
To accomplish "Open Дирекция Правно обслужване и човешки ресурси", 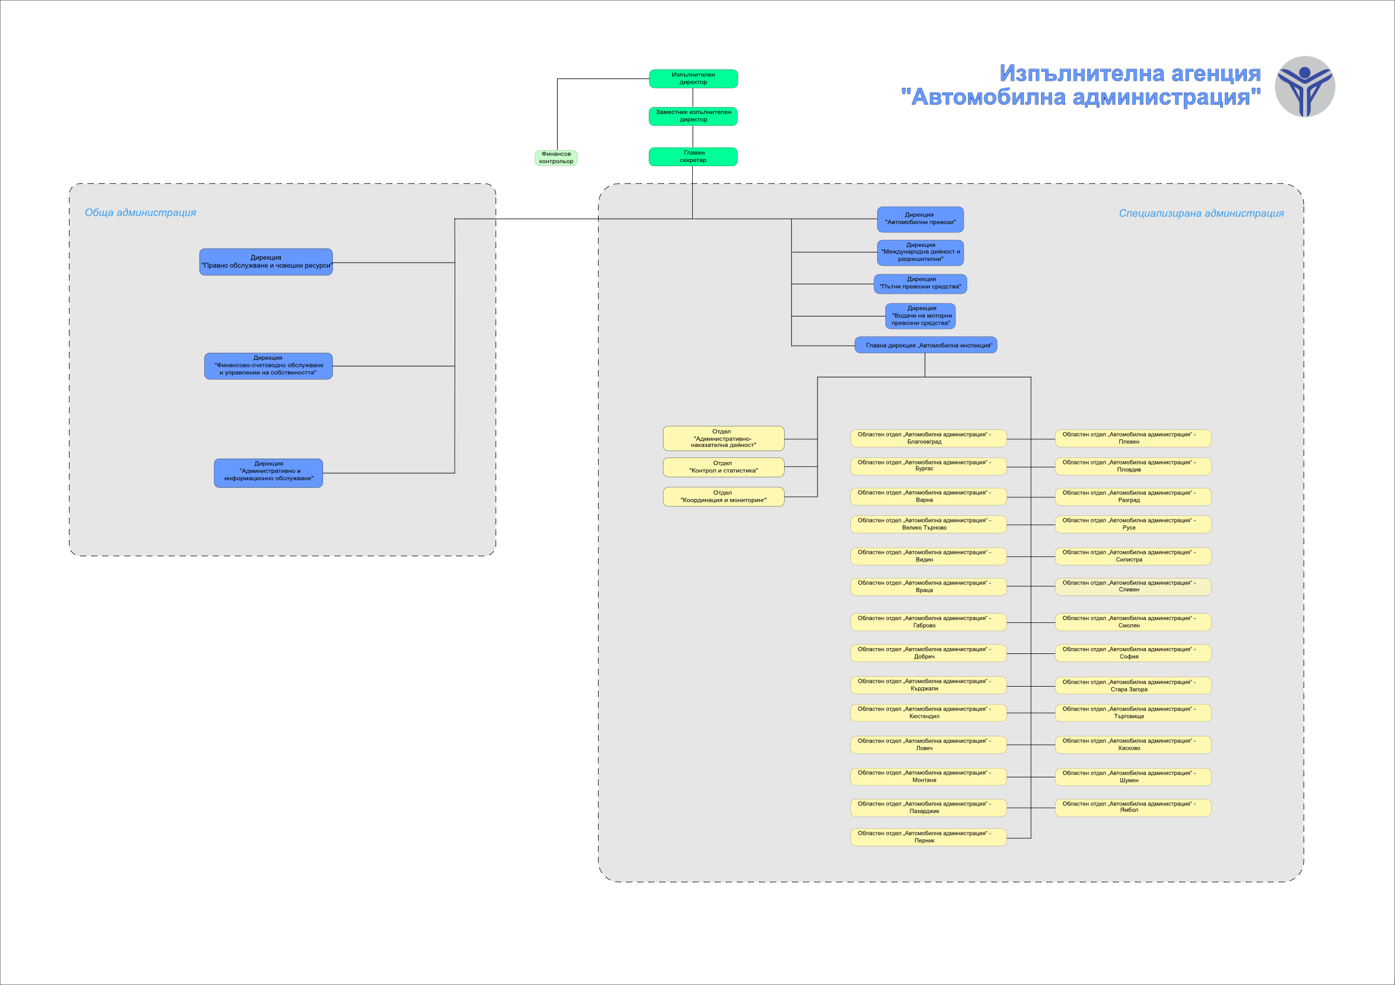I will click(266, 261).
